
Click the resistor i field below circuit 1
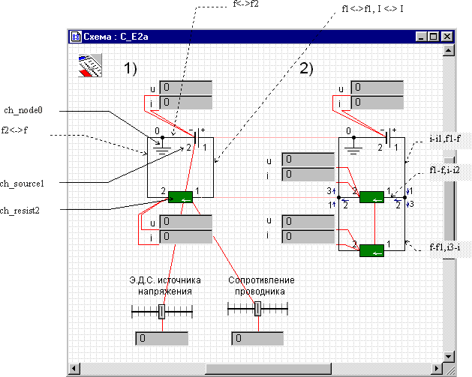tap(186, 237)
